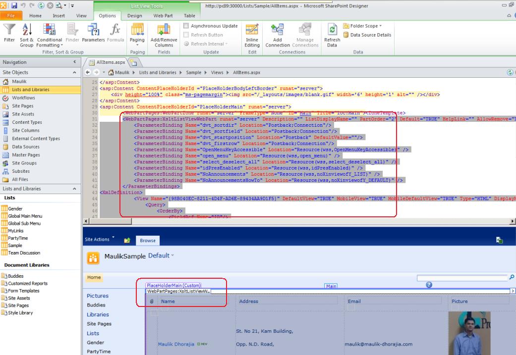This screenshot has width=516, height=355.
Task: Open the Filter tool in ribbon
Action: tap(9, 33)
